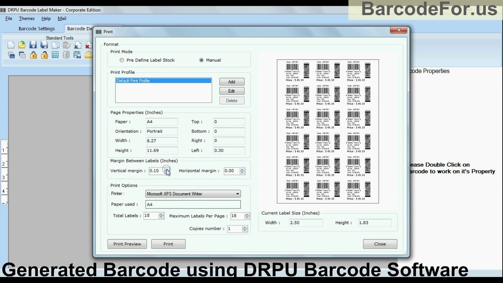
Task: Click the Horizontal margin value 0.00
Action: 231,171
